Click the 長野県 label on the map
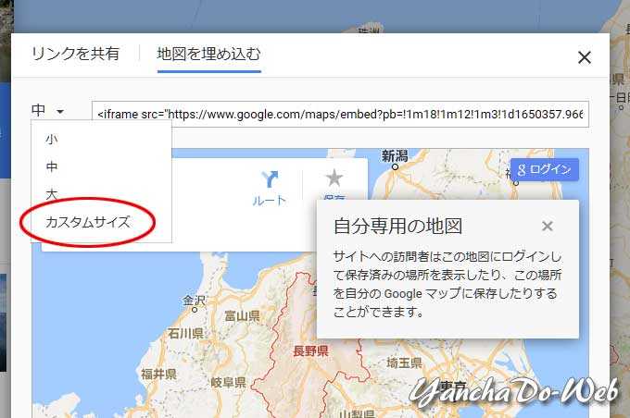The height and width of the screenshot is (418, 630). [x=310, y=351]
